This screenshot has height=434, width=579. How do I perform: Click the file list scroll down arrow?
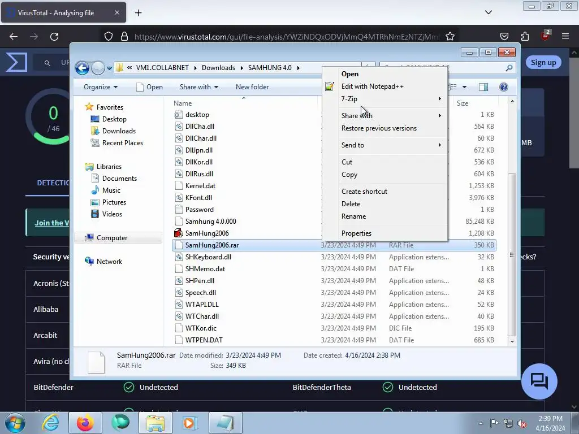[512, 341]
